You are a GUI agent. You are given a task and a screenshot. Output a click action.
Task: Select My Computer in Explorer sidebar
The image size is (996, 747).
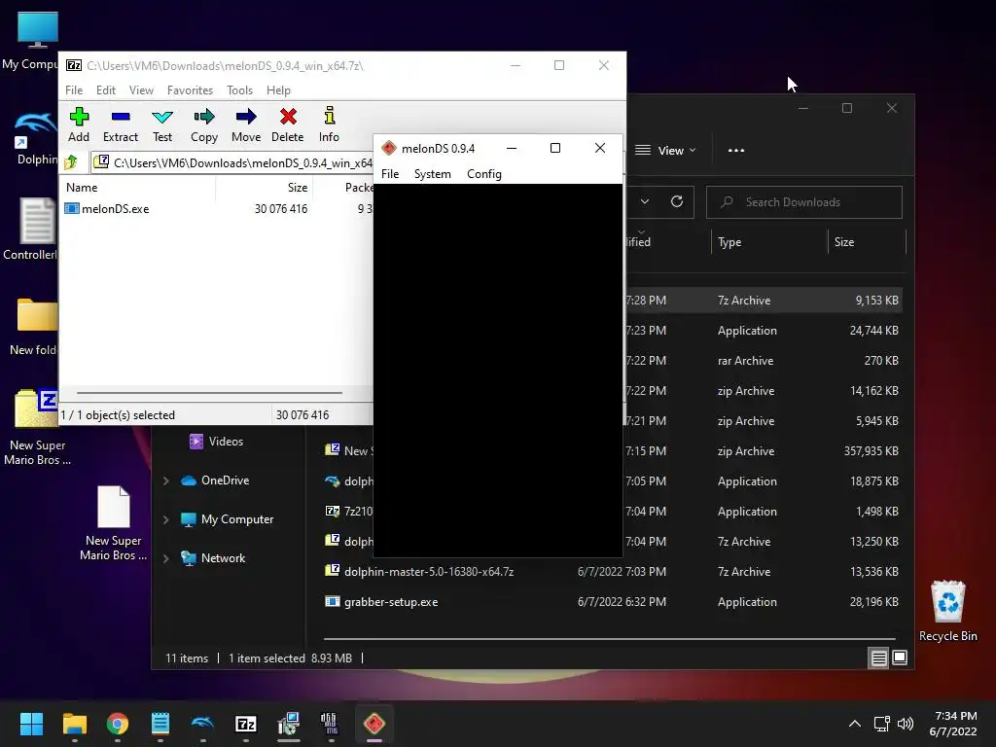pos(227,519)
